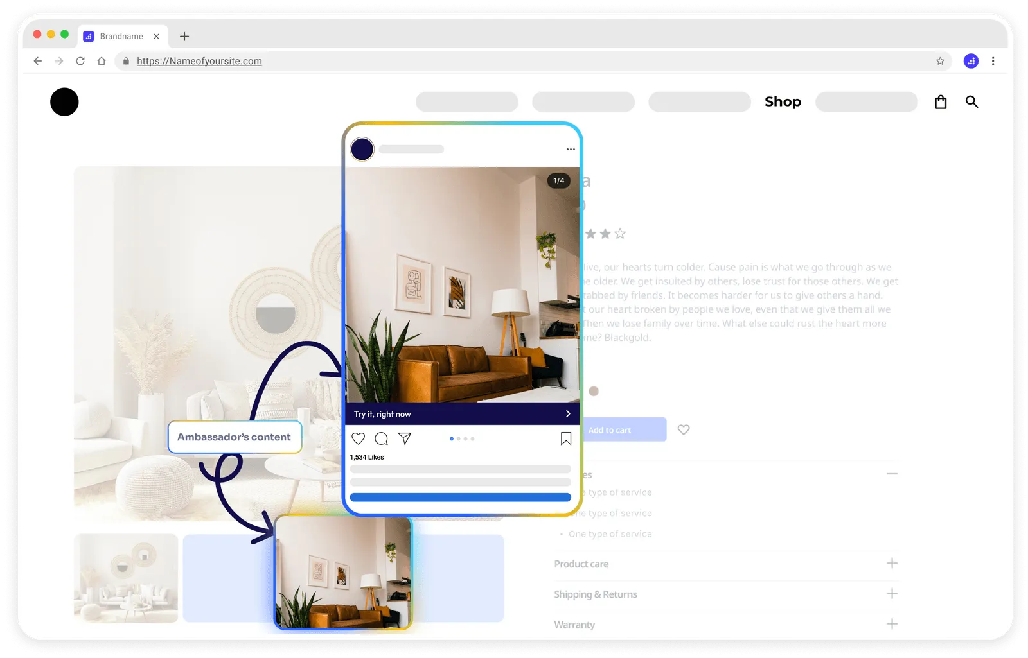Like the post with heart icon
This screenshot has height=658, width=1028.
point(359,438)
